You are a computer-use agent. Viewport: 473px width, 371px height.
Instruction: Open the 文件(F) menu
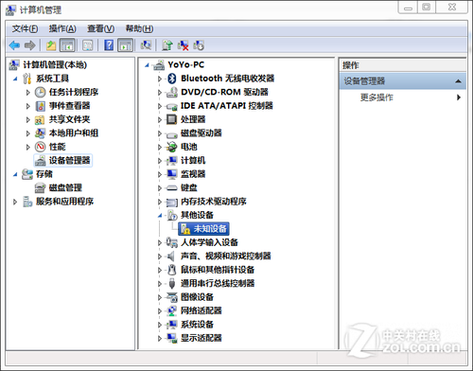coord(25,28)
